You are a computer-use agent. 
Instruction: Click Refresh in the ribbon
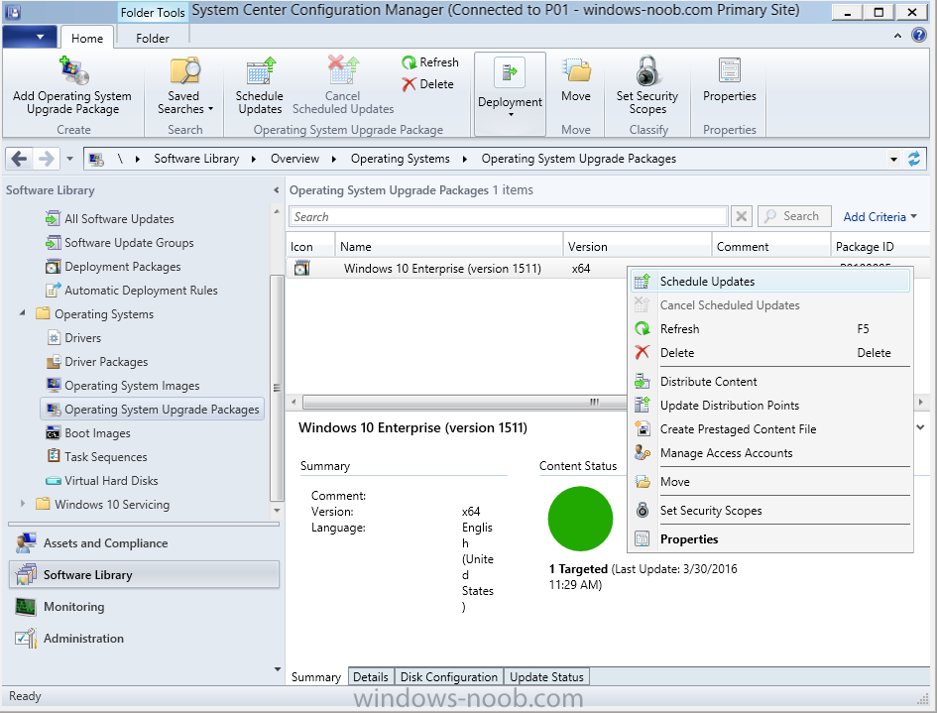point(430,62)
